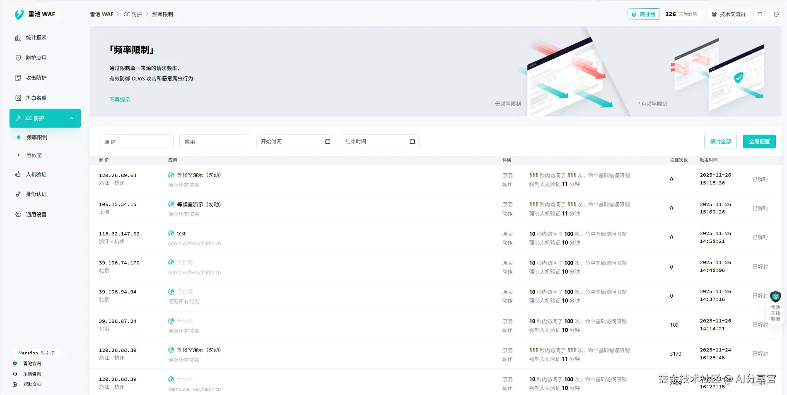
Task: Click the app icon in the 106.15.34.15 row
Action: coord(171,204)
